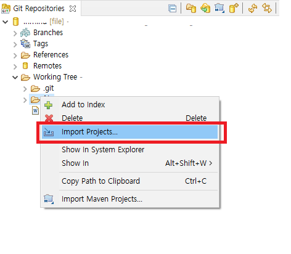The width and height of the screenshot is (291, 254).
Task: Click the [file] repository label
Action: click(x=57, y=22)
